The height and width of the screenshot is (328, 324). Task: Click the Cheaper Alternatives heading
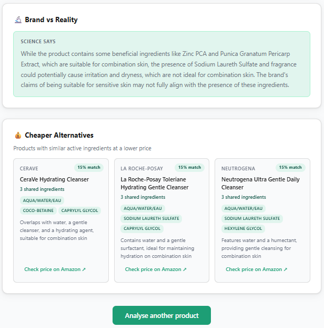click(59, 136)
